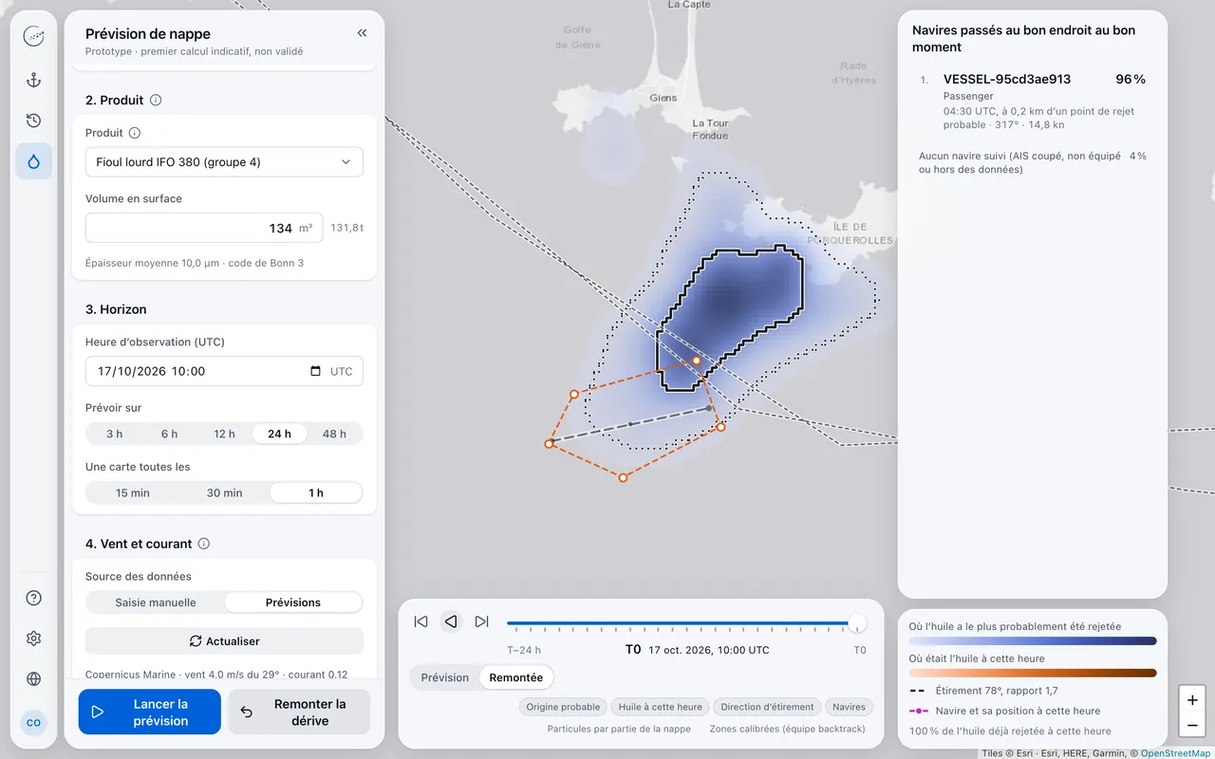Open the anchor vessels sidebar icon
This screenshot has width=1215, height=759.
33,80
